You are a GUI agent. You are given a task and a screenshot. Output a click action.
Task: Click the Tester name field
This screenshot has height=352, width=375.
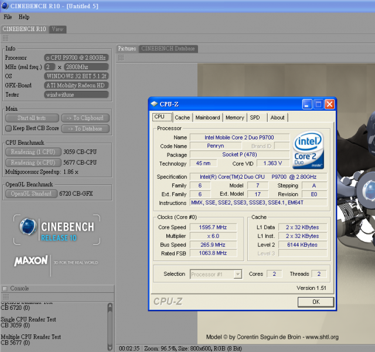[x=76, y=95]
